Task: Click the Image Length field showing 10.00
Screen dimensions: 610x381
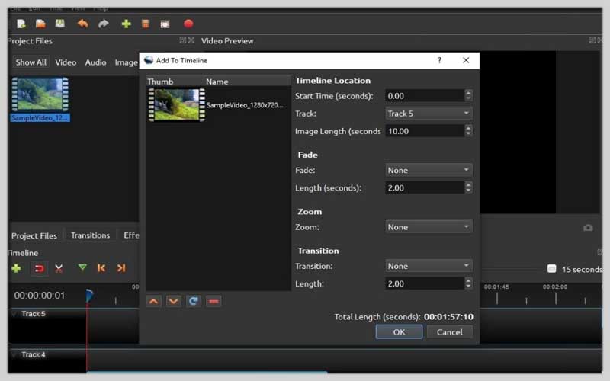Action: click(x=425, y=131)
